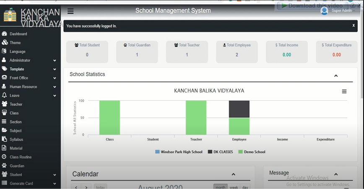364x189 pixels.
Task: Select Teacher in the sidebar
Action: 16,104
